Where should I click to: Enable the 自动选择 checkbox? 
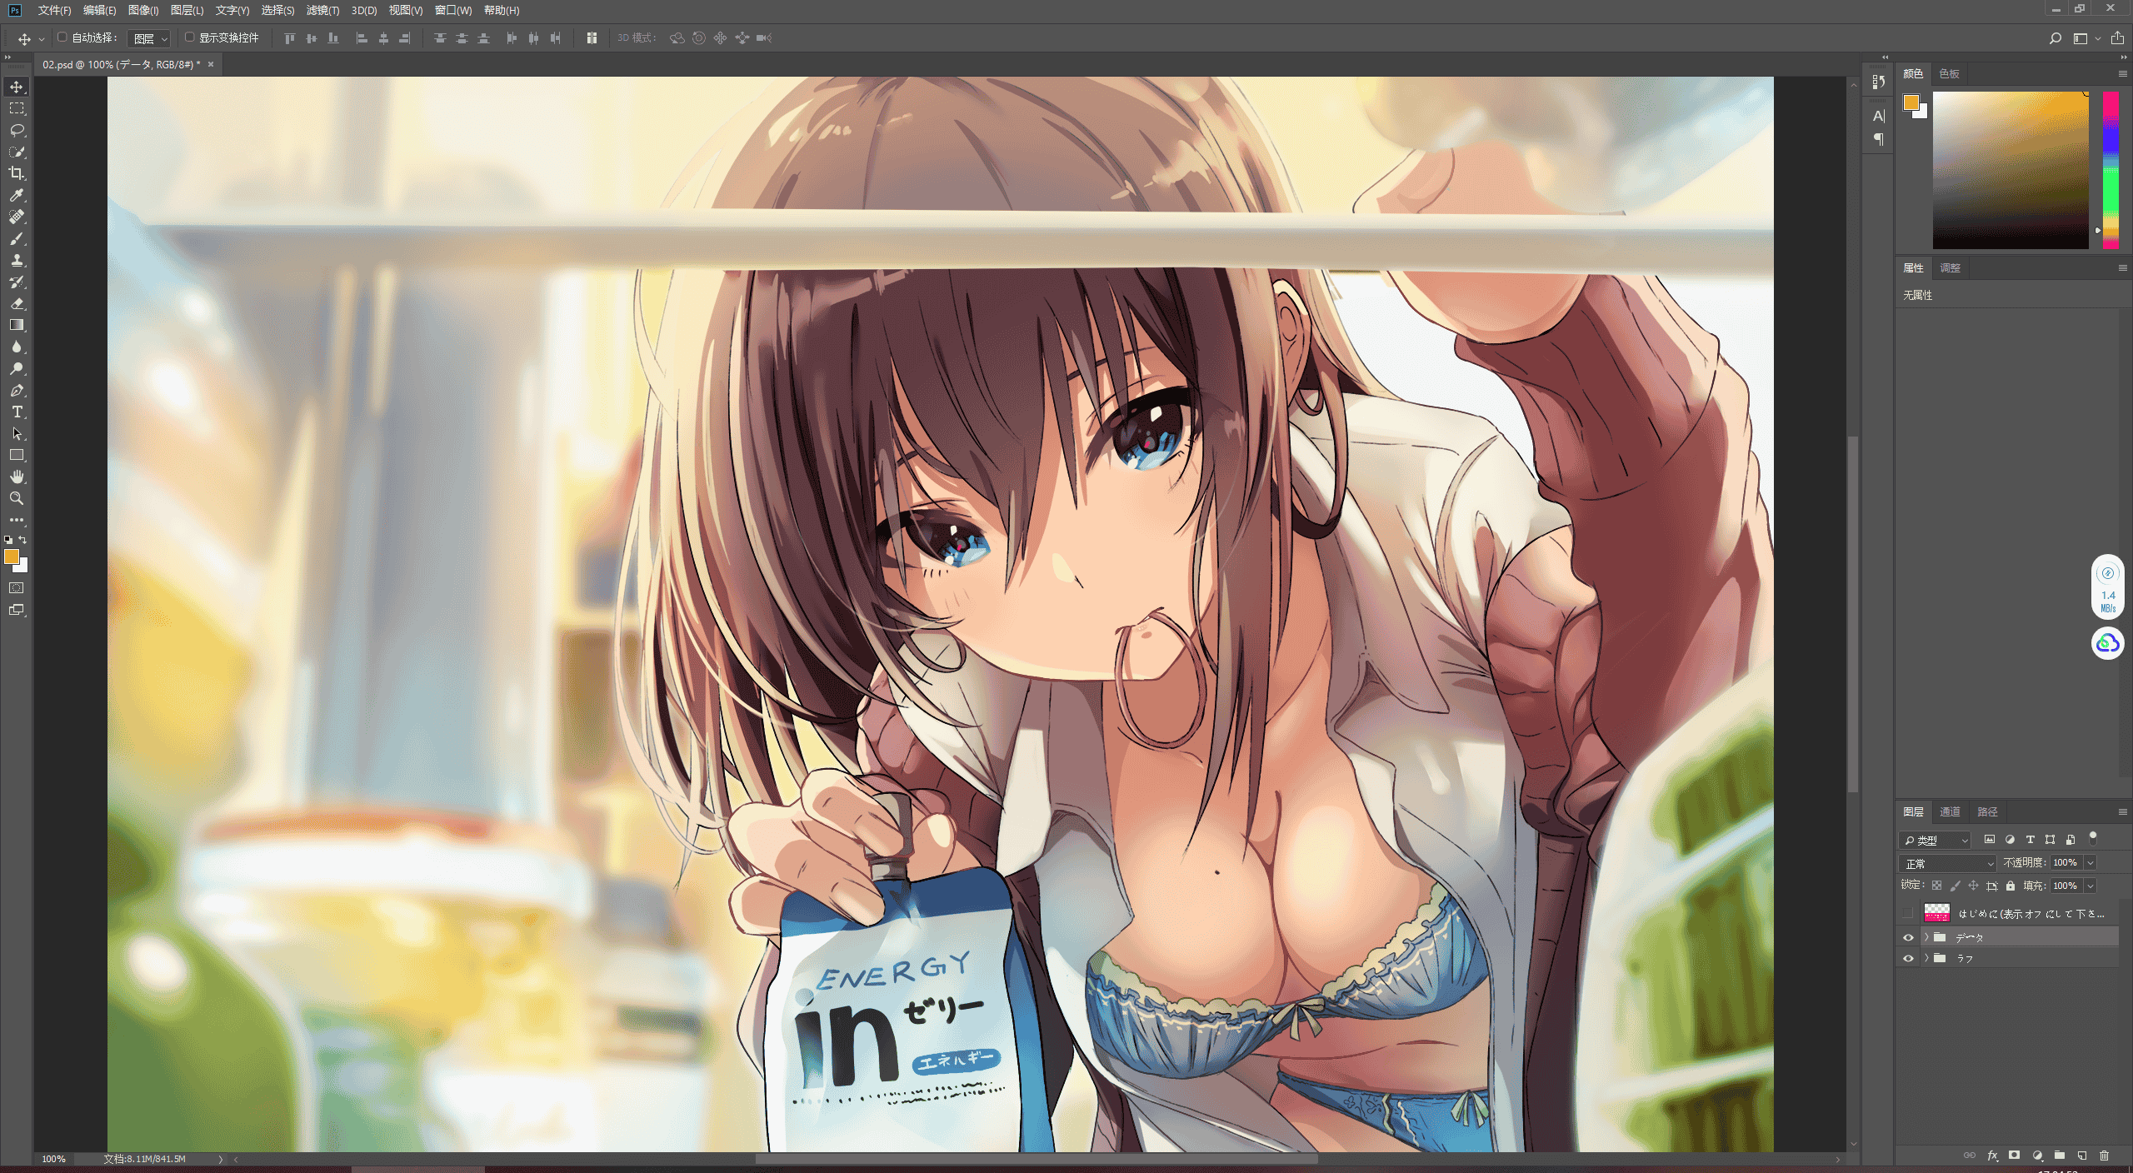(62, 37)
